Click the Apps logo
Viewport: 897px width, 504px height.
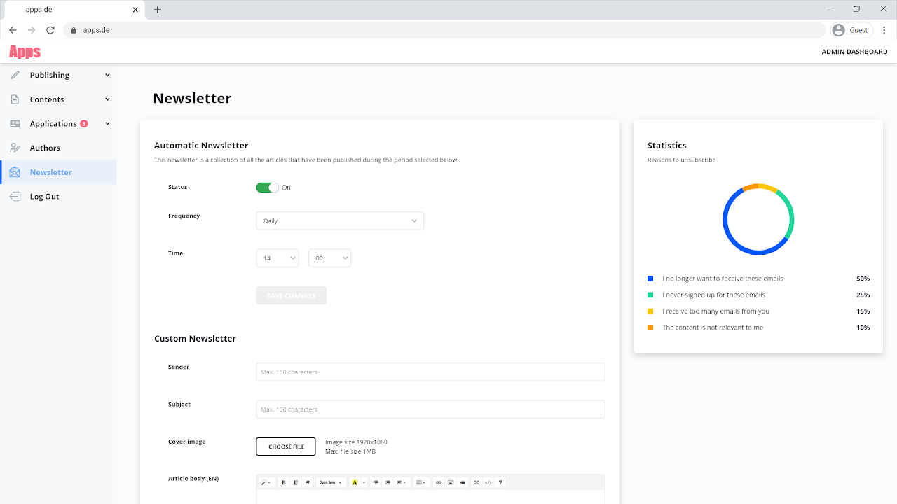coord(25,52)
